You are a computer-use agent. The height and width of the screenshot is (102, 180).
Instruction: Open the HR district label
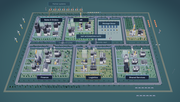(81, 20)
